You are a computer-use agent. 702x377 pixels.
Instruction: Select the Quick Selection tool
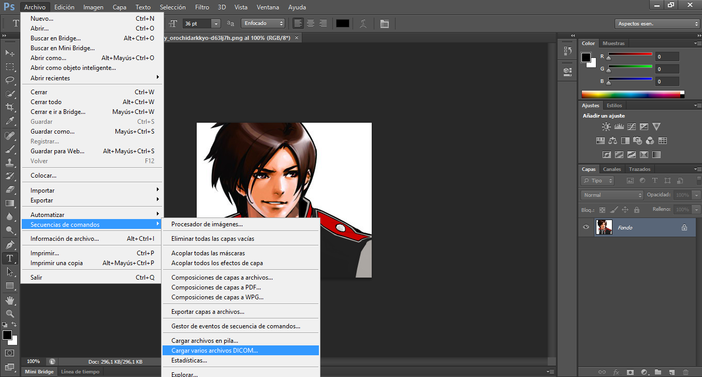pyautogui.click(x=10, y=94)
